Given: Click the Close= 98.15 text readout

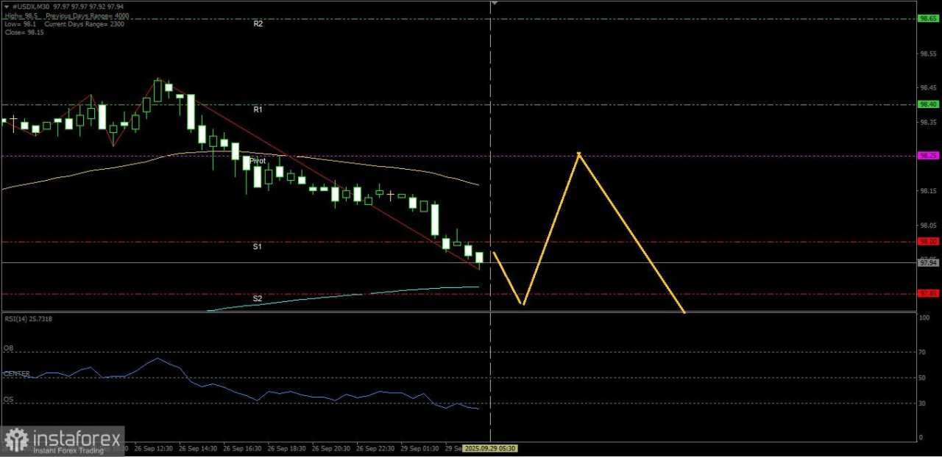Looking at the screenshot, I should 23,32.
